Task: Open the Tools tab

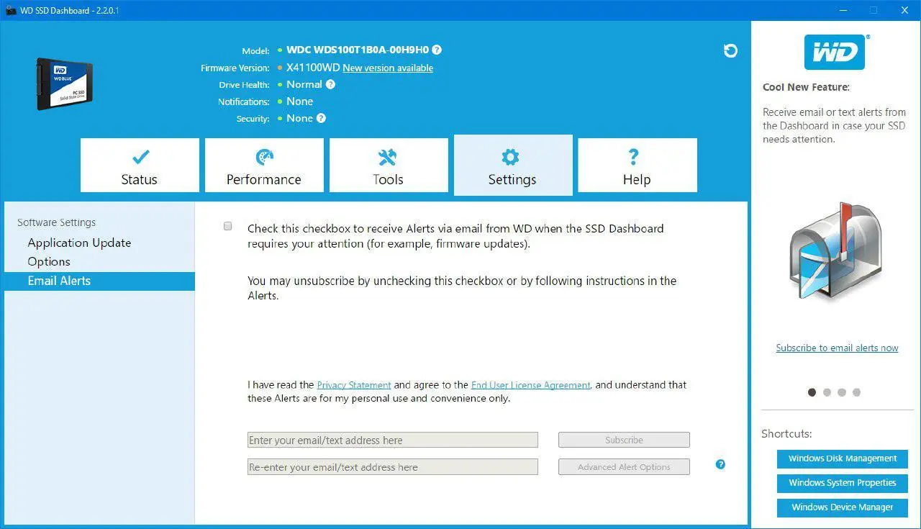Action: (x=389, y=166)
